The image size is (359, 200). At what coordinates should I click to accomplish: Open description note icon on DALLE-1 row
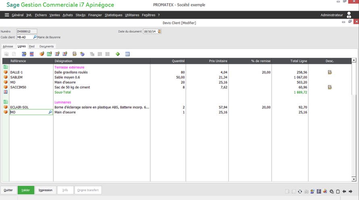[x=330, y=72]
